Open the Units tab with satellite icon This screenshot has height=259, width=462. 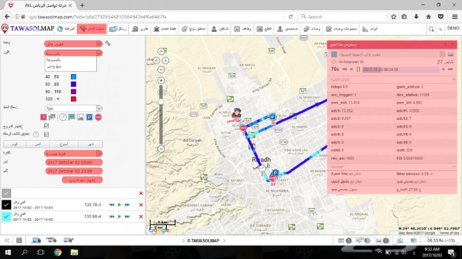(x=312, y=29)
